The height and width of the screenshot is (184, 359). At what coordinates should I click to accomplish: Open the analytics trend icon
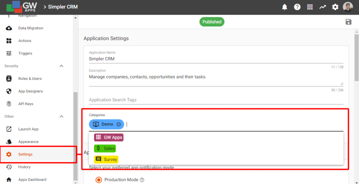click(x=323, y=7)
